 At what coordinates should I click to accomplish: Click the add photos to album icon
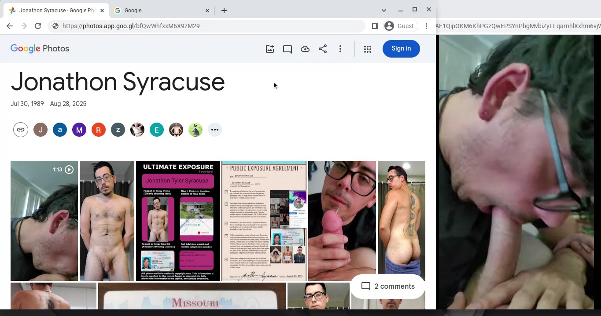tap(270, 49)
